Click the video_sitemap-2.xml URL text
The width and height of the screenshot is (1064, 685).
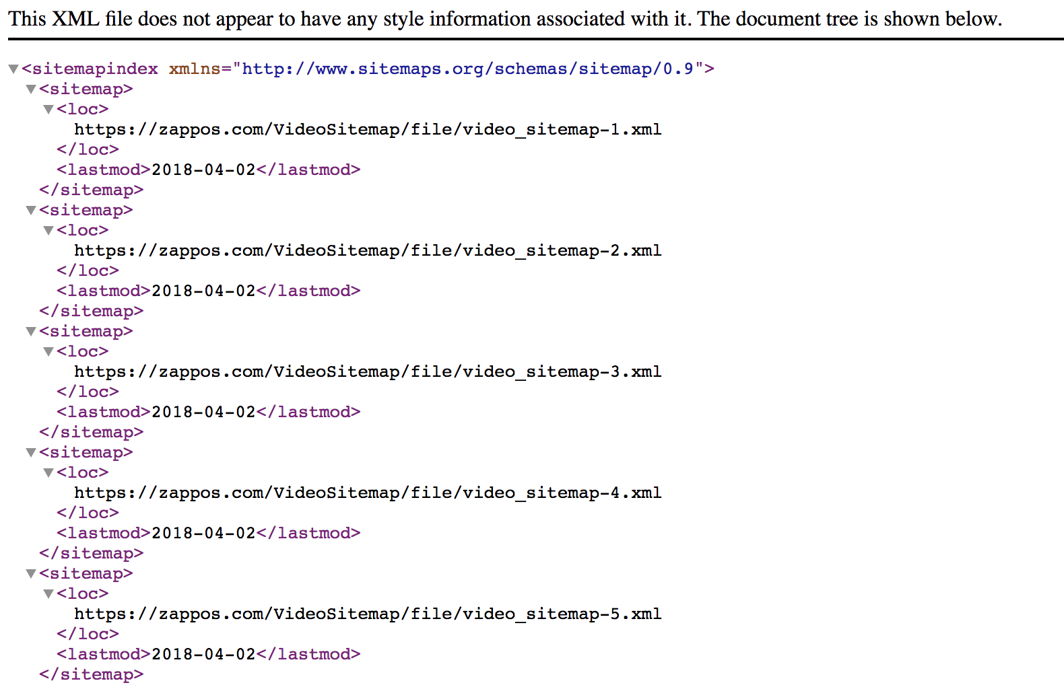click(368, 250)
